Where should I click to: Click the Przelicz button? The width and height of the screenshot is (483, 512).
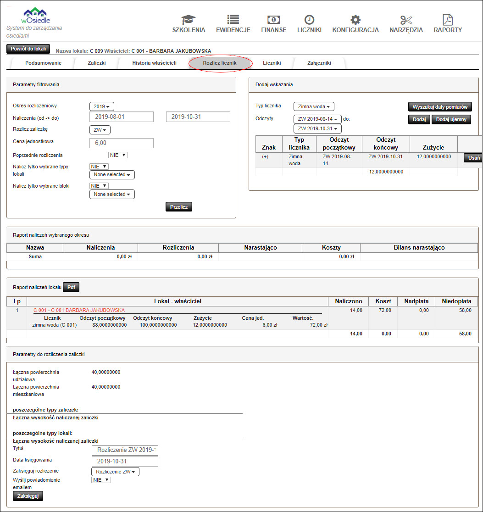click(x=179, y=207)
